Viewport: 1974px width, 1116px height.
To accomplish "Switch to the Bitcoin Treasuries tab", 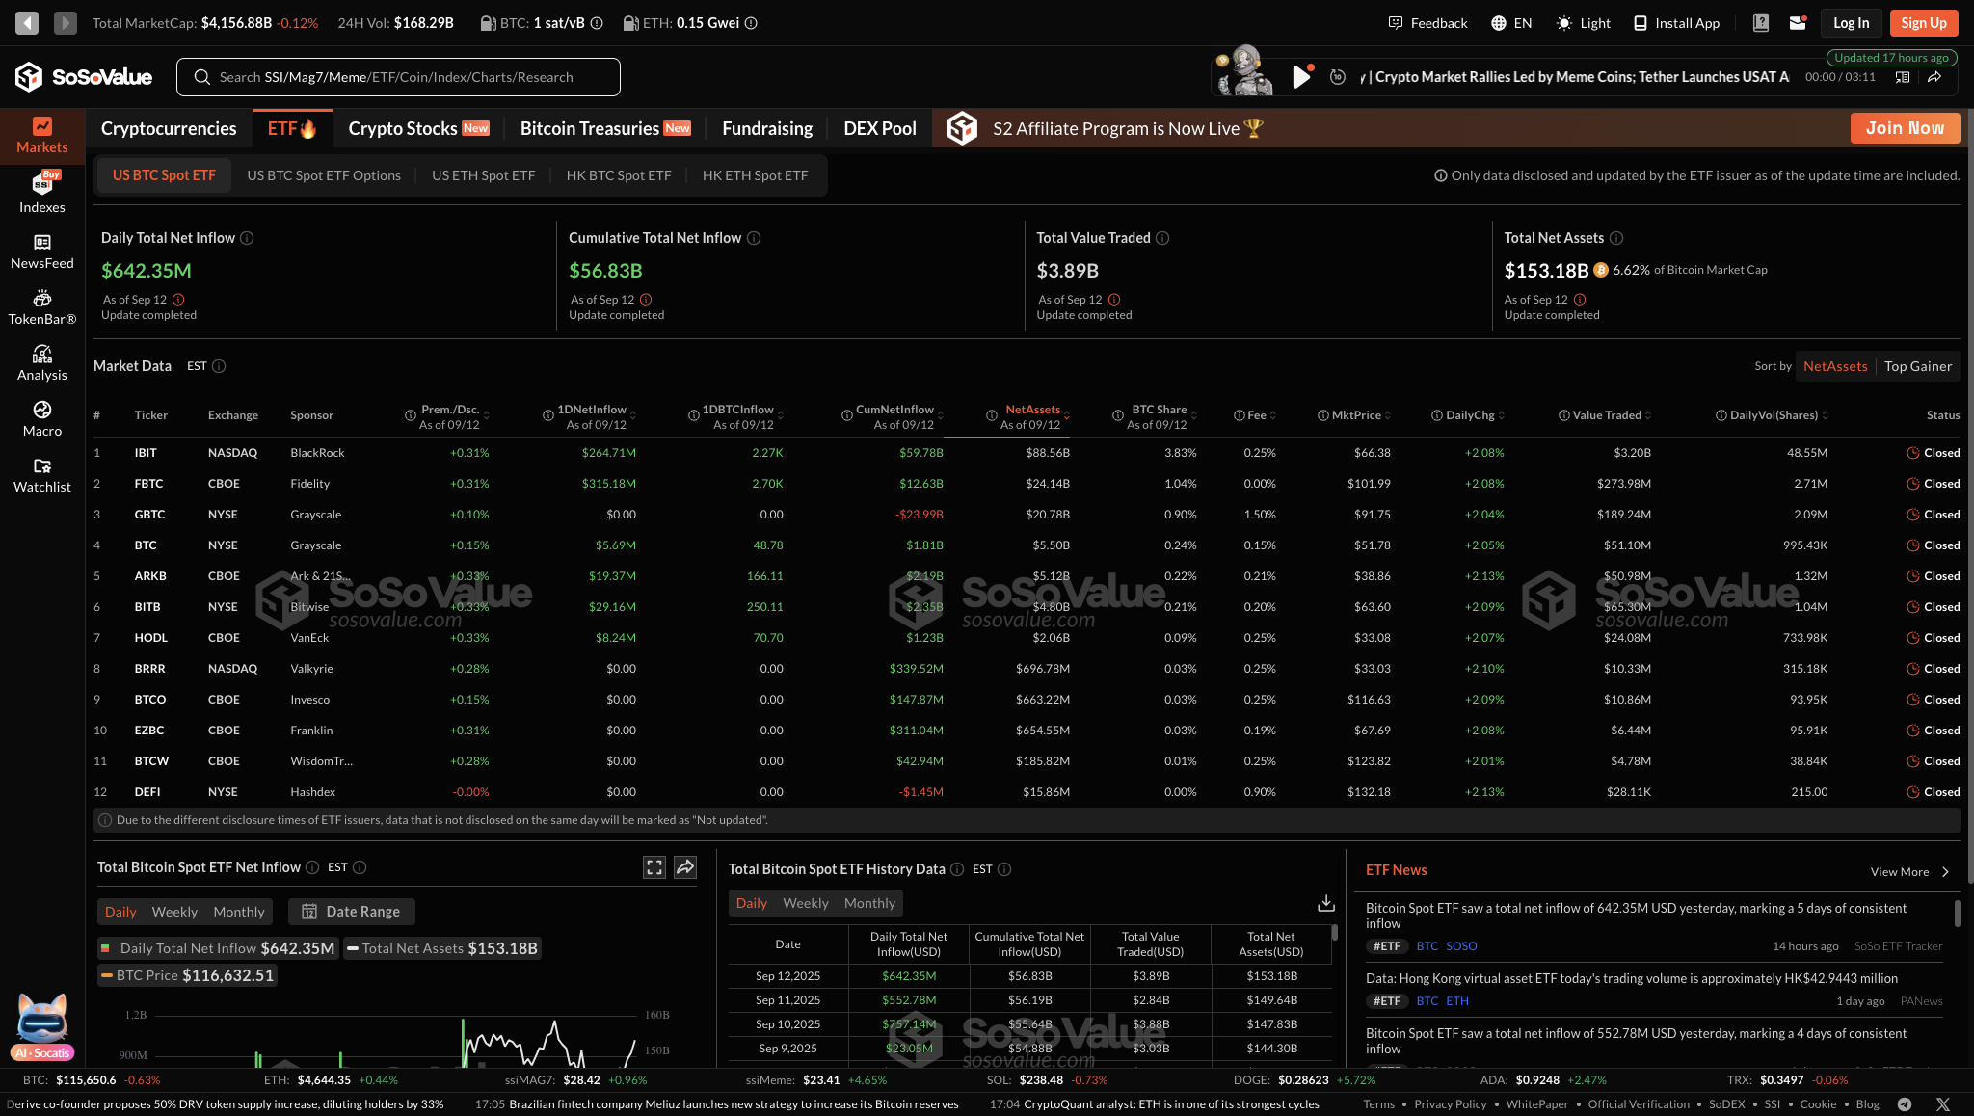I will point(605,128).
